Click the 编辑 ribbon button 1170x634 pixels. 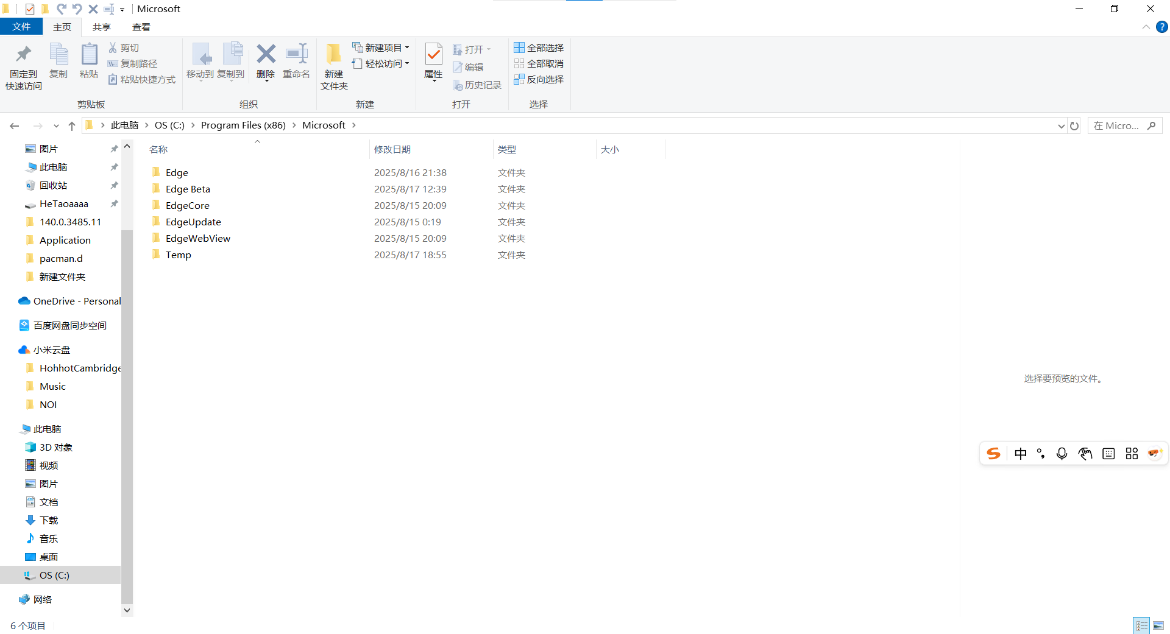[468, 67]
